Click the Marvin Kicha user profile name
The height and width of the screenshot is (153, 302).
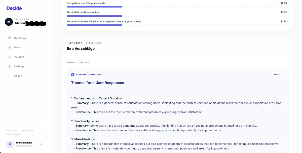24,143
